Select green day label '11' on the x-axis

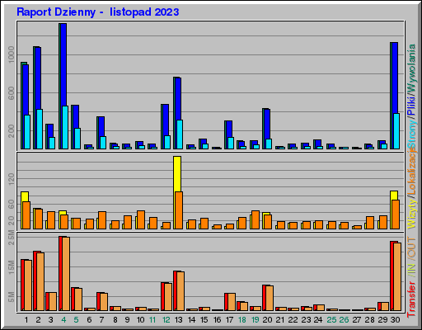click(152, 320)
